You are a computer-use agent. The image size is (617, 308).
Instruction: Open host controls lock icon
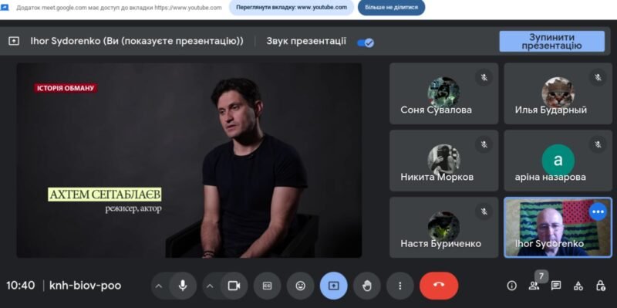tap(600, 286)
